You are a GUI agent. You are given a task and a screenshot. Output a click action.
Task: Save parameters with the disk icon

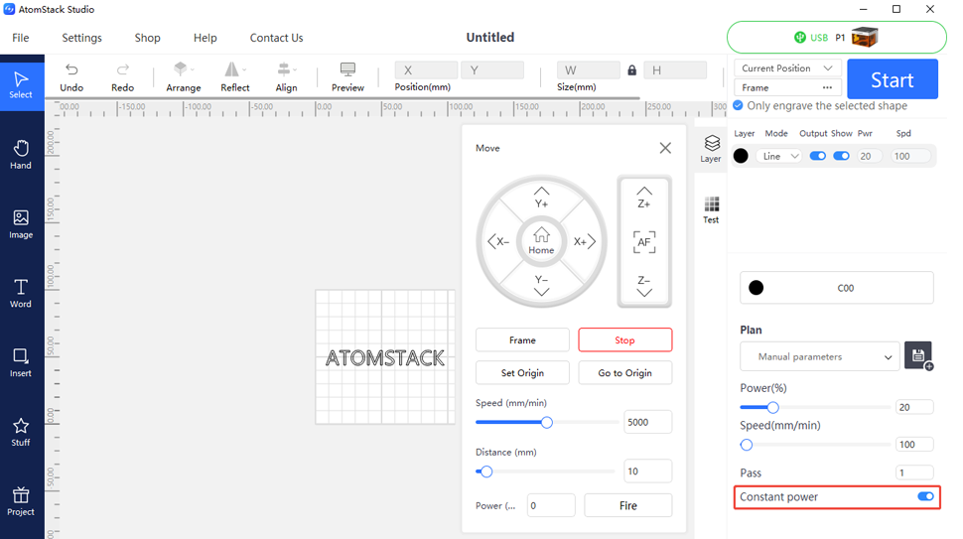(918, 355)
